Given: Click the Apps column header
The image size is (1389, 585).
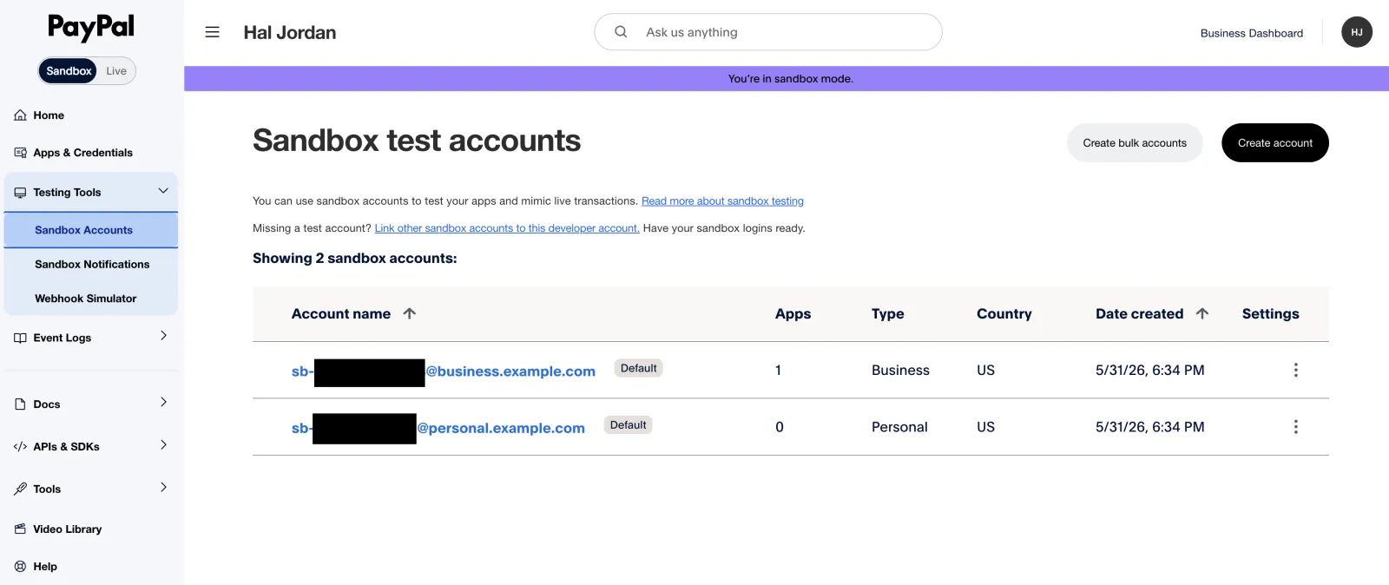Looking at the screenshot, I should (x=793, y=313).
